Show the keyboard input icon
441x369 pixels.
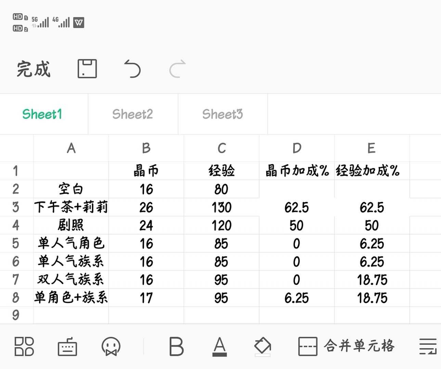pos(67,346)
